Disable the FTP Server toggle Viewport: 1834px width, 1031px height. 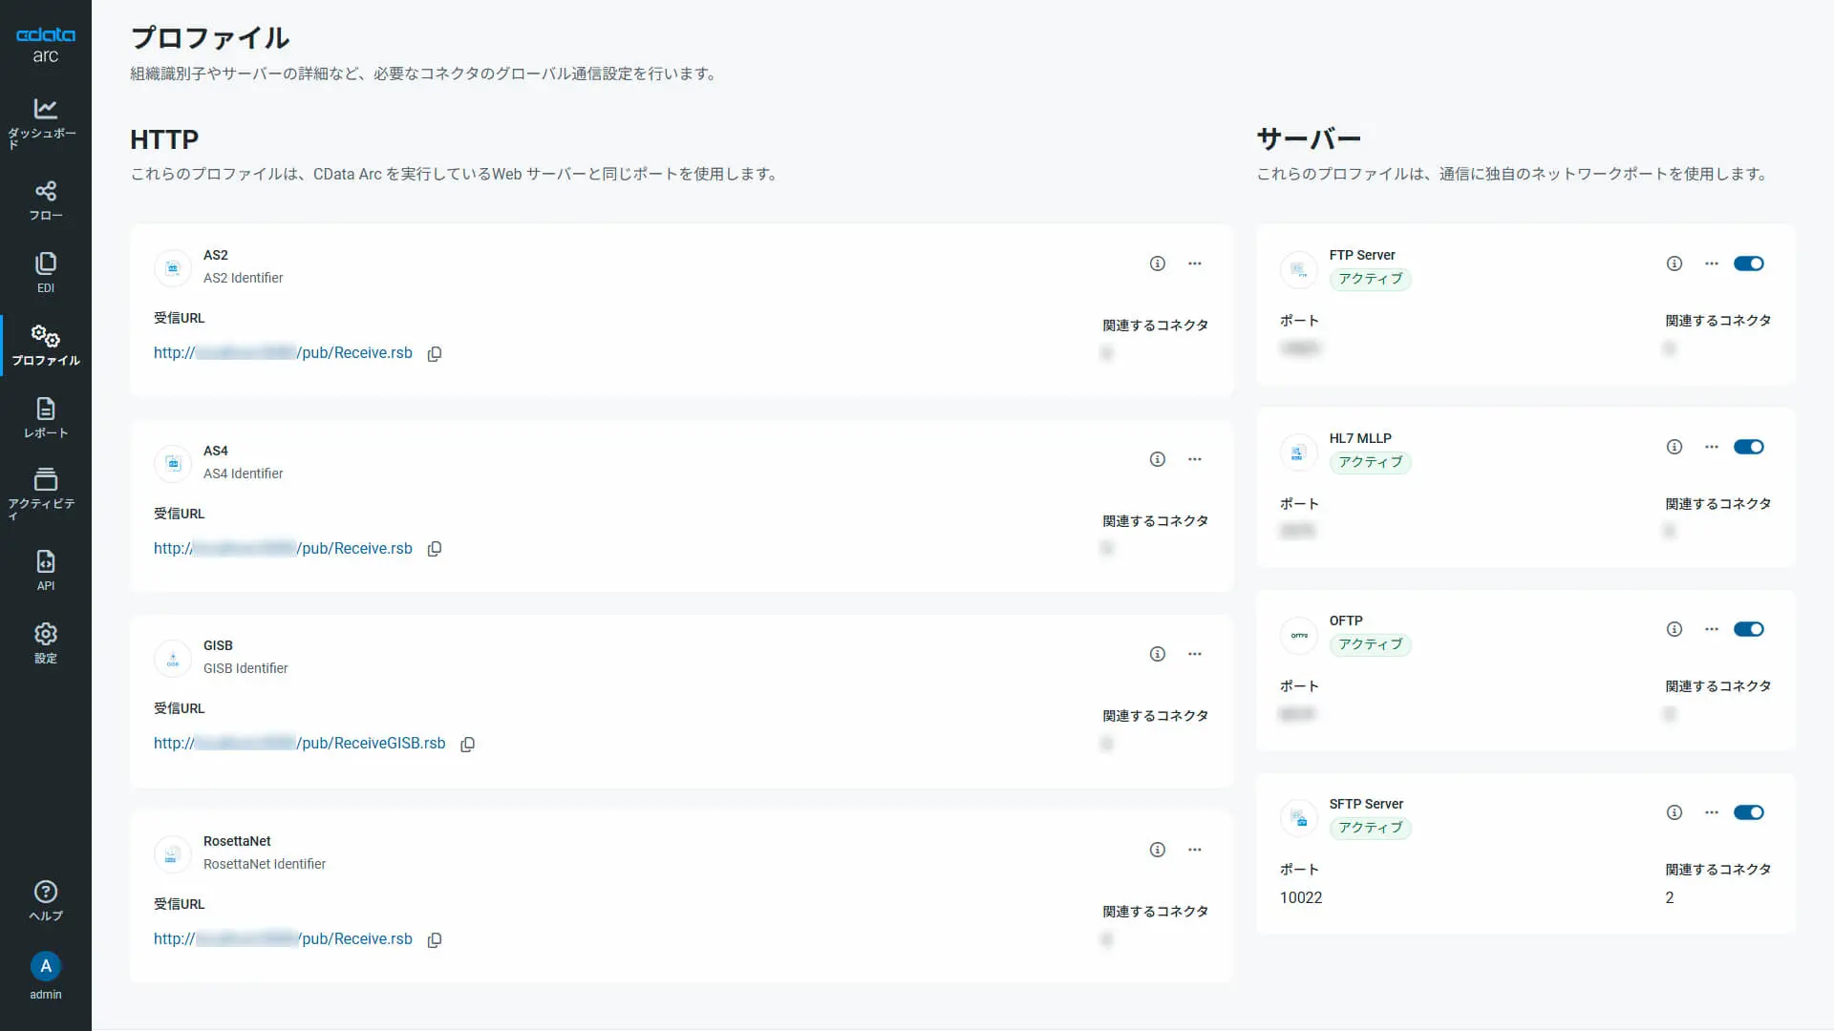pos(1748,263)
